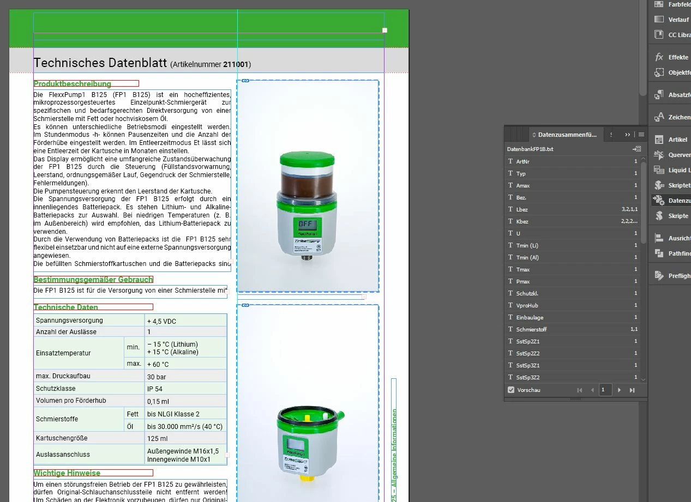Select the Bez. data field
Image resolution: width=691 pixels, height=502 pixels.
pos(573,197)
